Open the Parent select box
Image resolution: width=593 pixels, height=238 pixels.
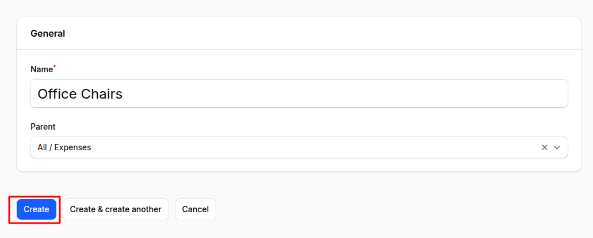tap(288, 147)
